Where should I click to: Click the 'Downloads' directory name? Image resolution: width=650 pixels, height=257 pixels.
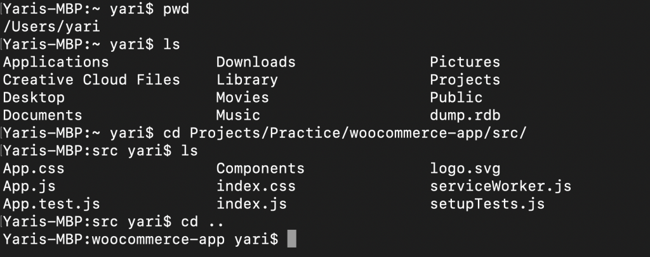coord(256,62)
